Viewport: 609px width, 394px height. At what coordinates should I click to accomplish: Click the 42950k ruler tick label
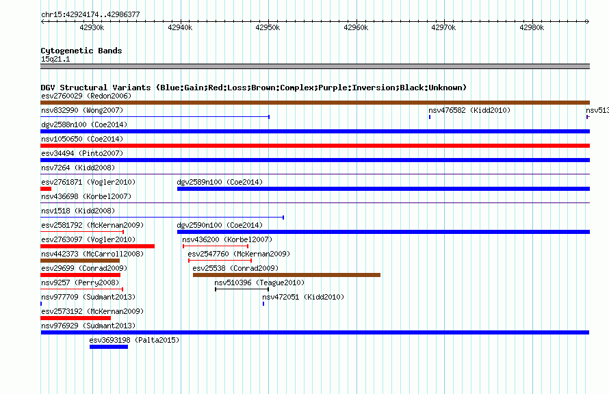tap(268, 27)
